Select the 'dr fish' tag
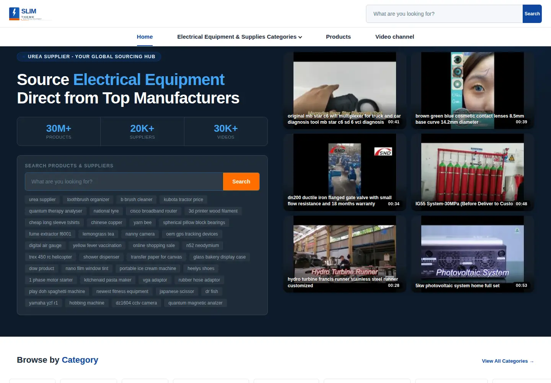 click(212, 291)
